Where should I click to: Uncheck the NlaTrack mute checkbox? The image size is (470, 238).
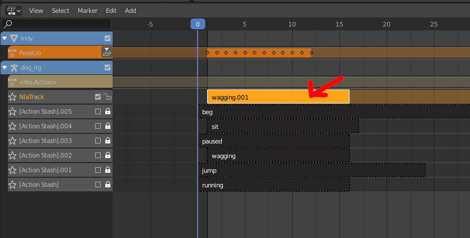tap(98, 97)
